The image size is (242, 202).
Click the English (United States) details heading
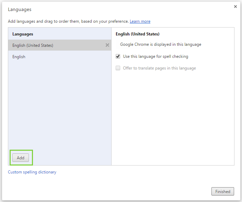[137, 34]
